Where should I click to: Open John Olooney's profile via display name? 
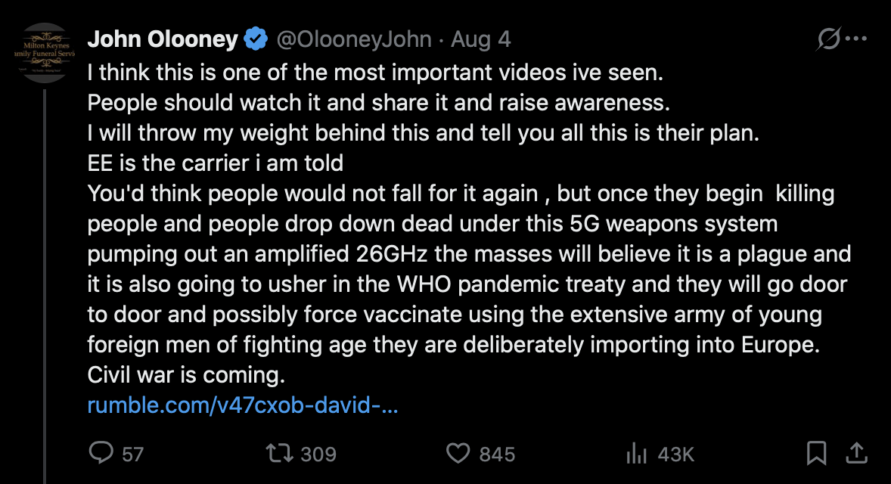(x=163, y=39)
